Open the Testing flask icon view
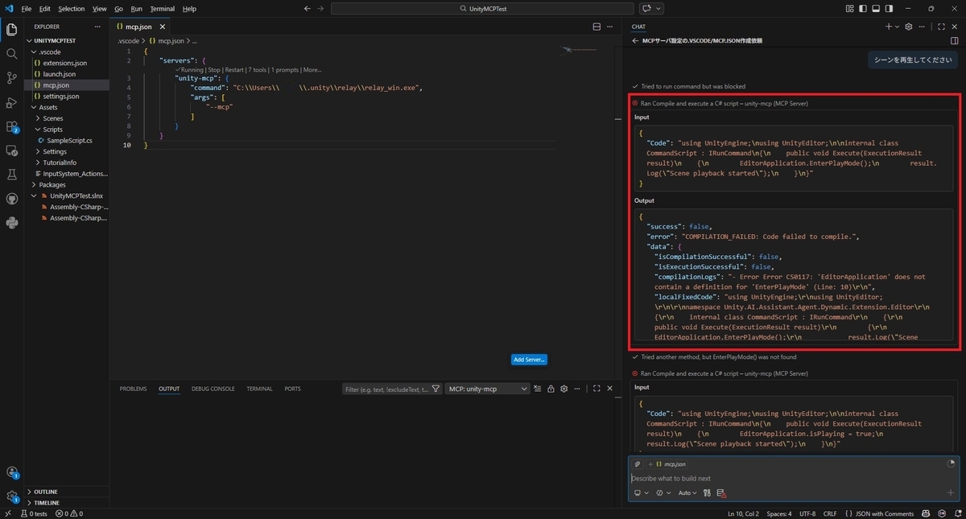This screenshot has width=966, height=519. [11, 175]
